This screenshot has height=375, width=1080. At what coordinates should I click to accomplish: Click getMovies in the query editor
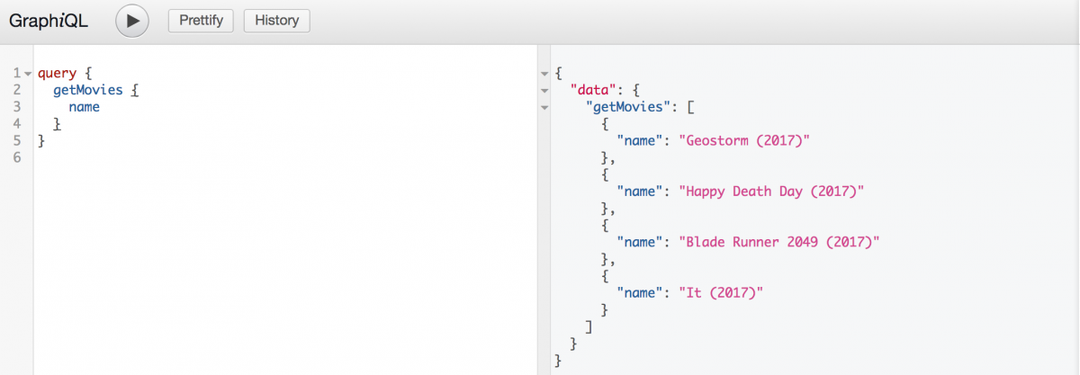(x=87, y=90)
